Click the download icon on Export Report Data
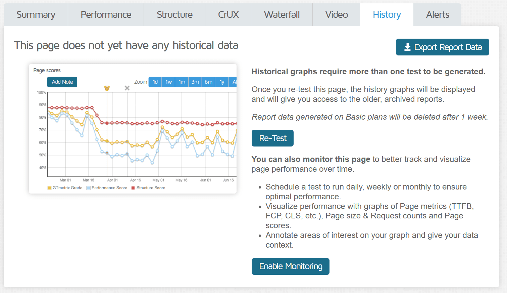The image size is (507, 293). click(408, 47)
